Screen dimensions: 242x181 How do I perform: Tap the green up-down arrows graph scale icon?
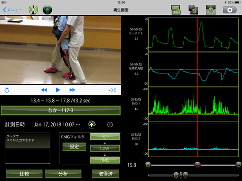point(211,10)
